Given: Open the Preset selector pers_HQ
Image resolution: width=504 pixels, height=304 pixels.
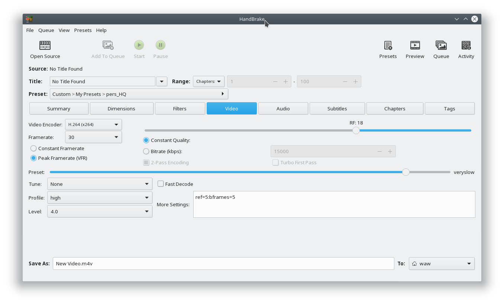Looking at the screenshot, I should (139, 94).
